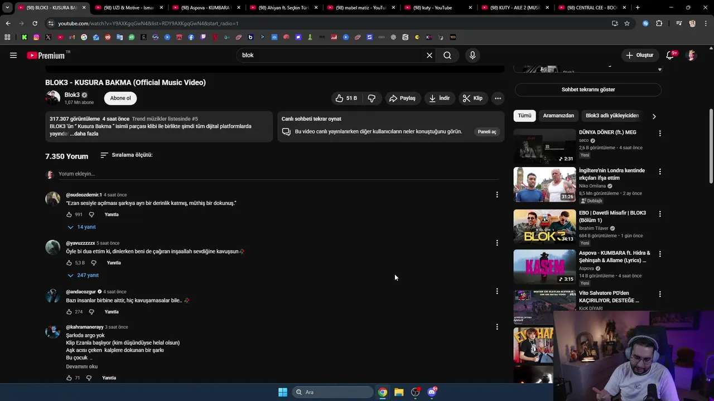714x401 pixels.
Task: Open the Oluştur create button
Action: [639, 55]
